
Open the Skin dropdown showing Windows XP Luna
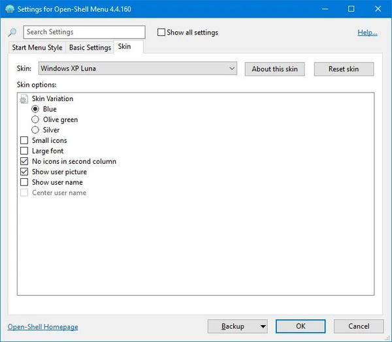(x=138, y=69)
